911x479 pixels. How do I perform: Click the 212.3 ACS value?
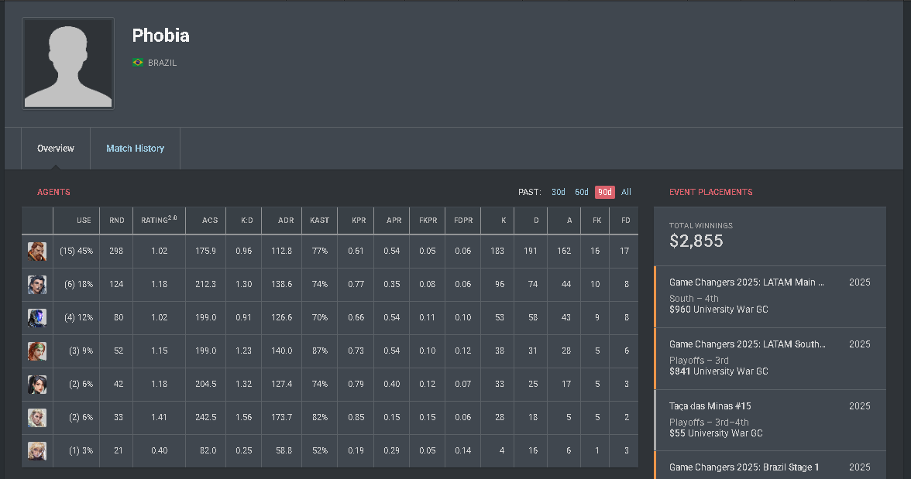point(206,285)
